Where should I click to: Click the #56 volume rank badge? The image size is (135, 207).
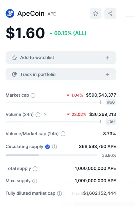pyautogui.click(x=111, y=121)
